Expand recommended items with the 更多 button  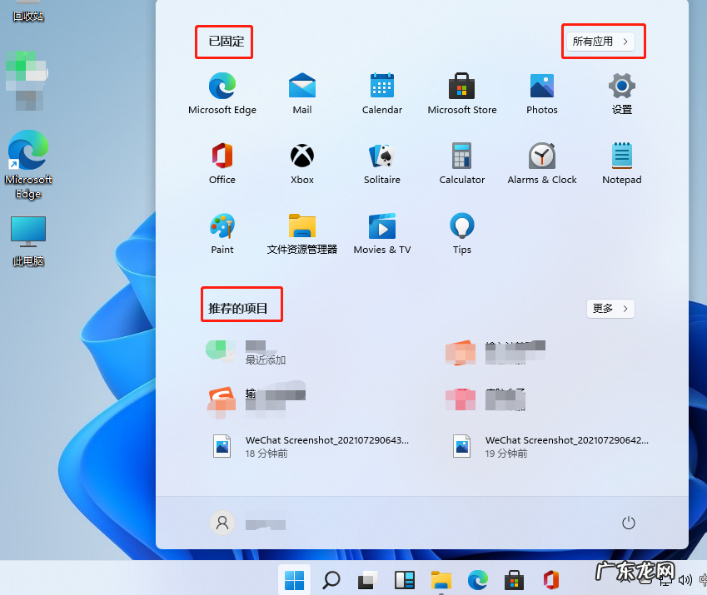click(610, 309)
